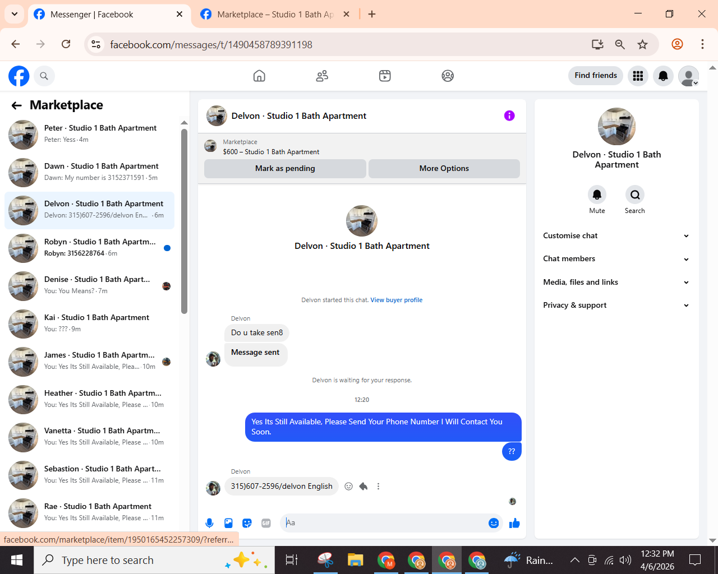This screenshot has height=574, width=718.
Task: Search within the Delvon conversation
Action: [635, 195]
